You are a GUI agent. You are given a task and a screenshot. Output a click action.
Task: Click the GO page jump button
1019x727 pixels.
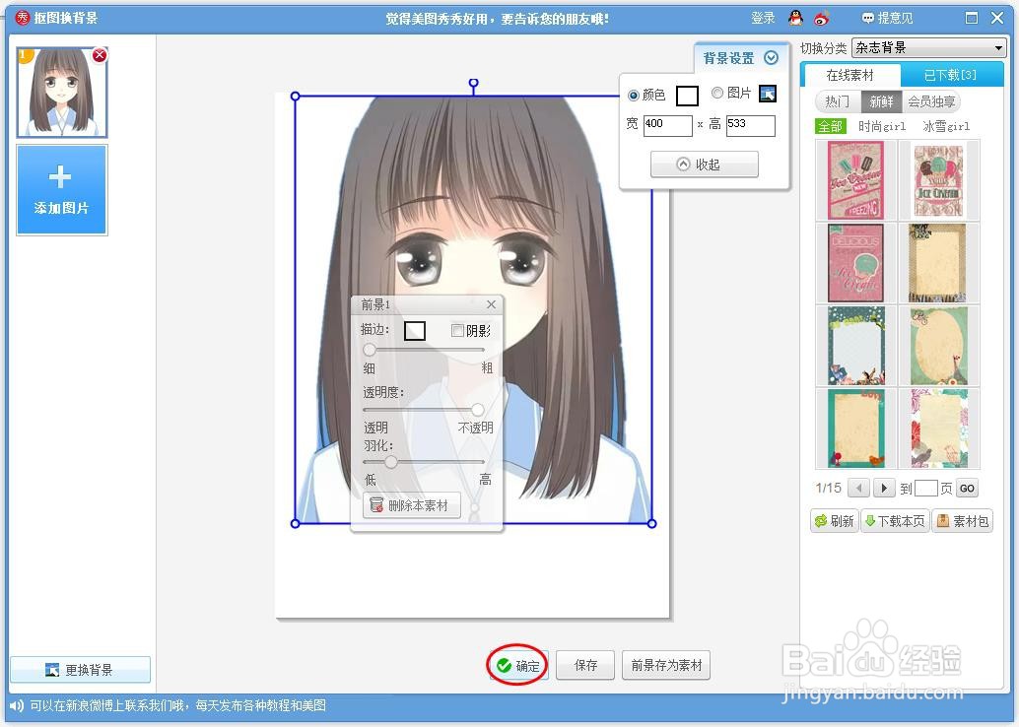point(967,488)
